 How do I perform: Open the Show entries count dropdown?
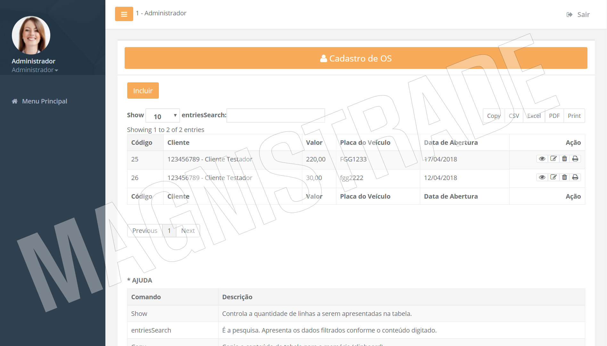[x=163, y=116]
